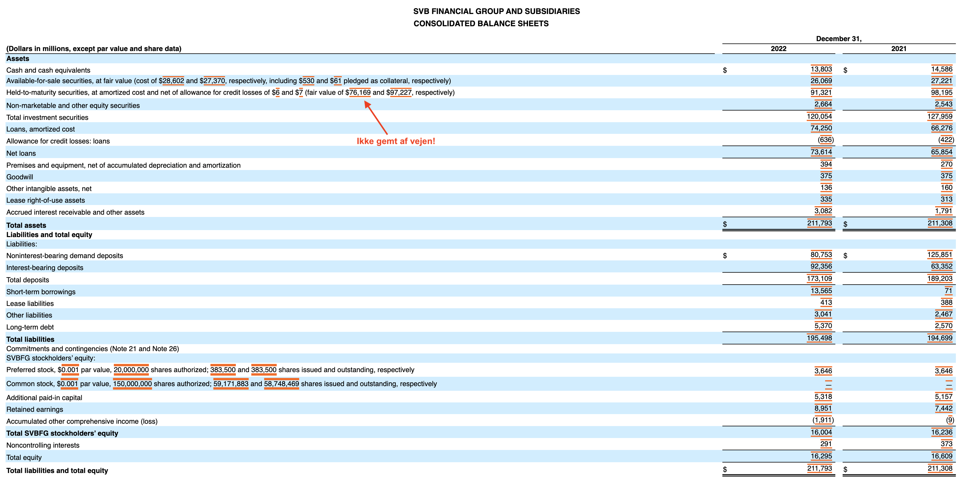Click accrued interest receivable value 3,082
Viewport: 962px width, 487px height.
tap(823, 211)
